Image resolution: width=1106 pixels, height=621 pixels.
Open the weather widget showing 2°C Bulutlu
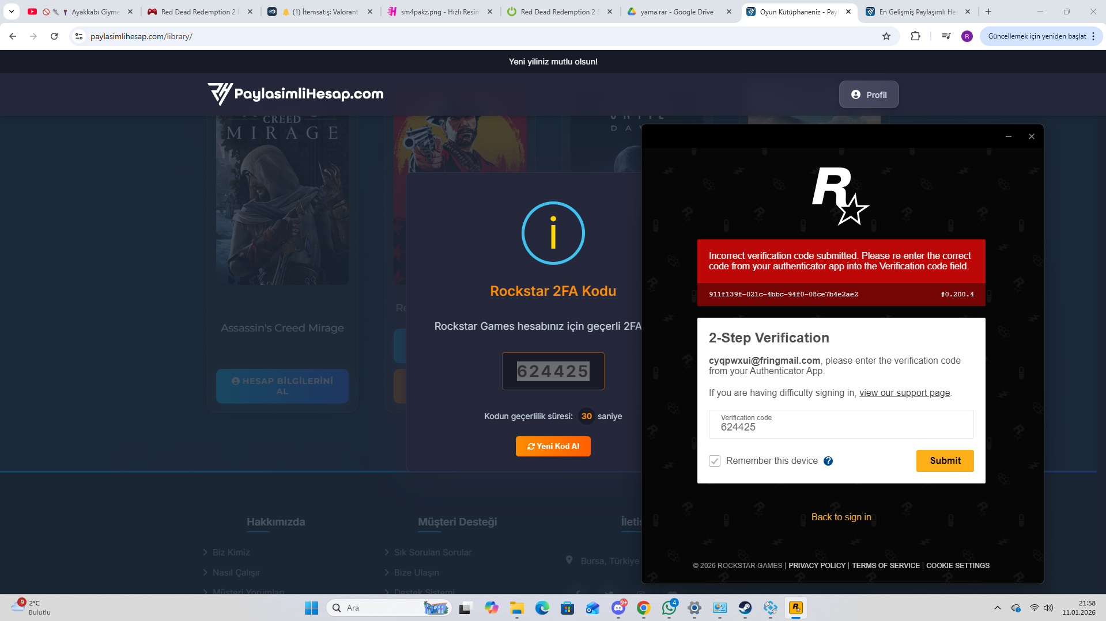[x=32, y=608]
